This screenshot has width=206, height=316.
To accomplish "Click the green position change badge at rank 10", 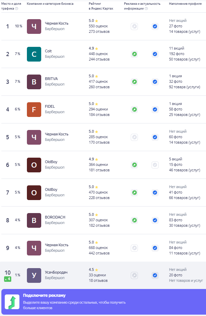I will 7,279.
